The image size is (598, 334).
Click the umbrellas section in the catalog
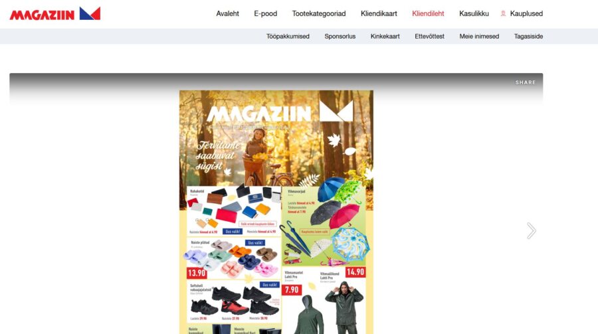[324, 226]
